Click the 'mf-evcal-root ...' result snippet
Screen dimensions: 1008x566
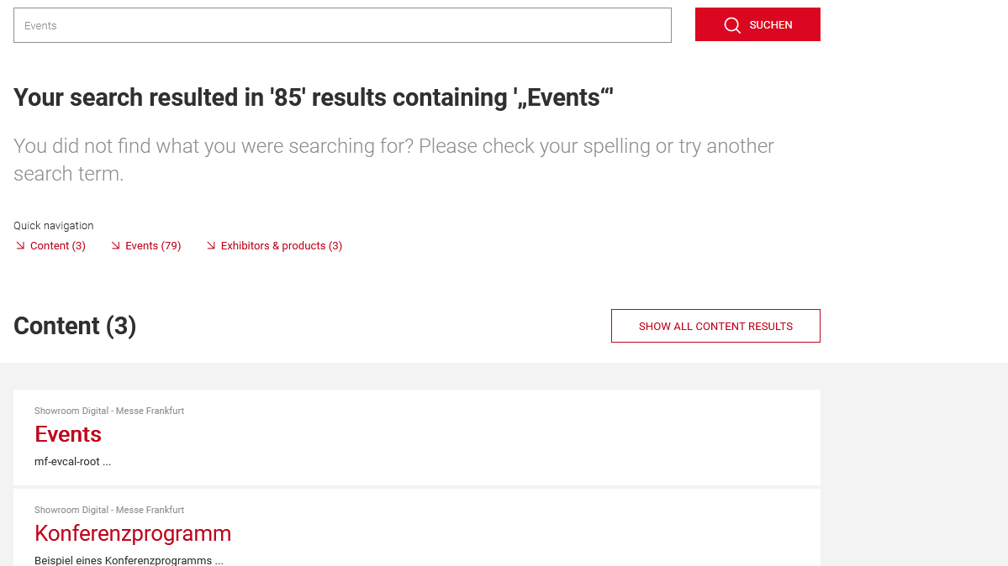[x=72, y=462]
